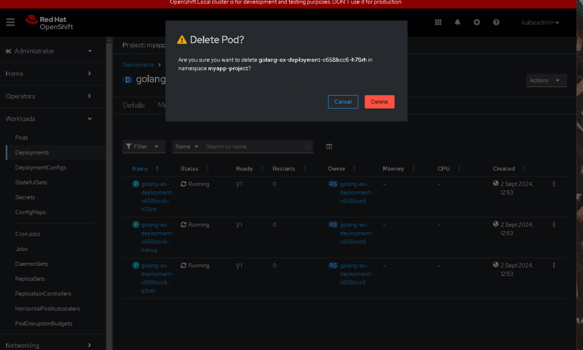Open the Administrator perspective switcher

(49, 51)
